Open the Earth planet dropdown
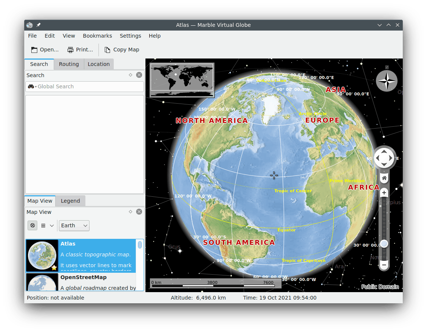The width and height of the screenshot is (427, 332). (x=74, y=225)
